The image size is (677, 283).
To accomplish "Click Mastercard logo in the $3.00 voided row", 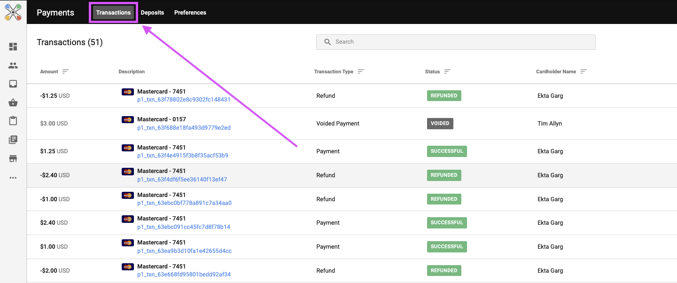I will pyautogui.click(x=127, y=119).
